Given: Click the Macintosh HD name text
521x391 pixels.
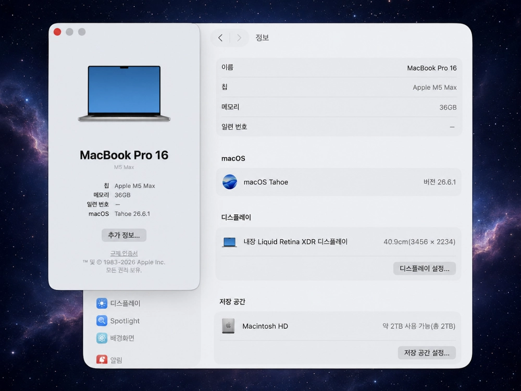Looking at the screenshot, I should coord(265,326).
